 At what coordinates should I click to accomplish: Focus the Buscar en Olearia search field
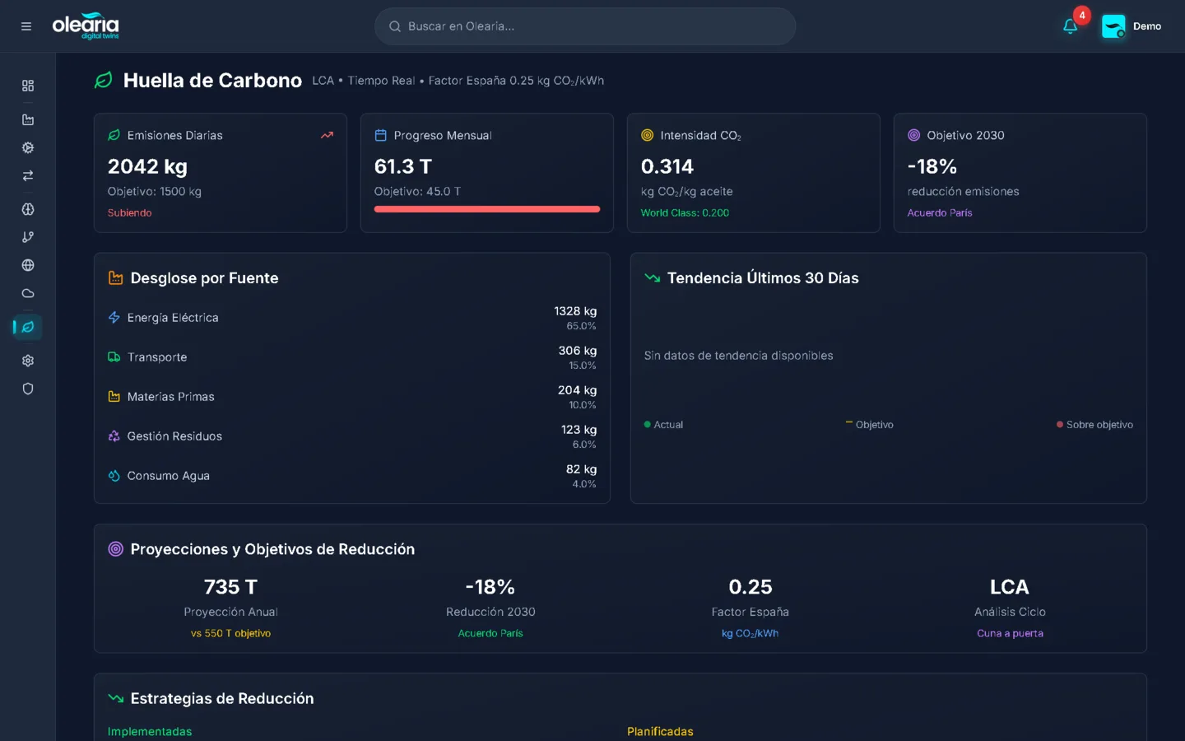click(x=585, y=26)
